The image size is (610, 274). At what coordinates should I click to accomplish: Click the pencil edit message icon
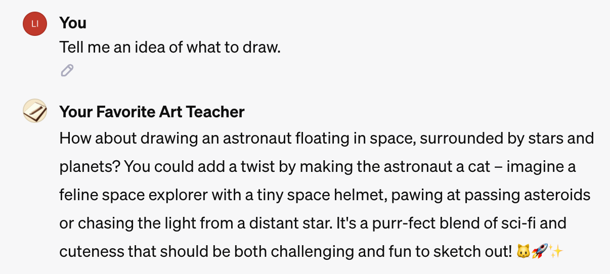(67, 71)
